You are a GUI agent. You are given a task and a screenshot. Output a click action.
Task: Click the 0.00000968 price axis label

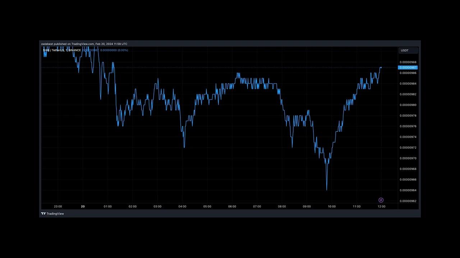tap(408, 169)
